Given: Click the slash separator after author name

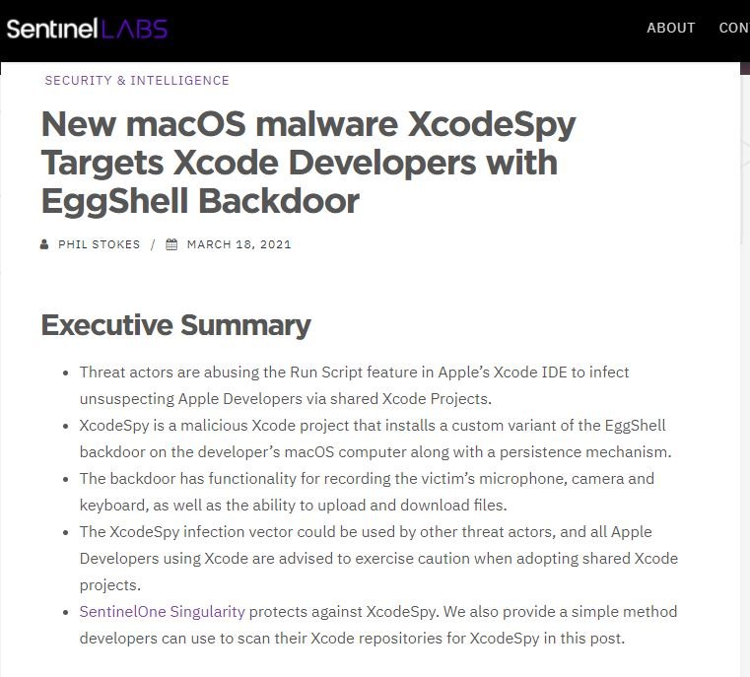Looking at the screenshot, I should tap(153, 244).
